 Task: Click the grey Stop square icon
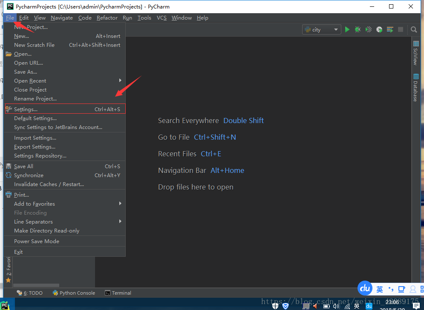coord(401,29)
